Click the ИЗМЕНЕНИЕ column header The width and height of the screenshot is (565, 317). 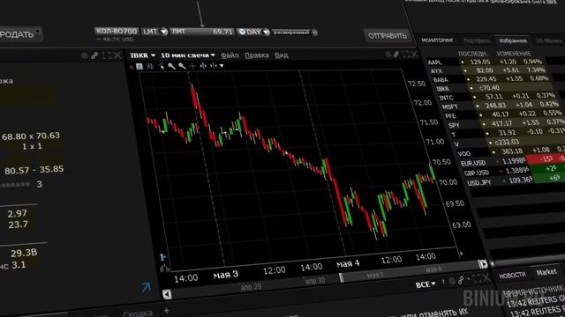click(x=514, y=54)
